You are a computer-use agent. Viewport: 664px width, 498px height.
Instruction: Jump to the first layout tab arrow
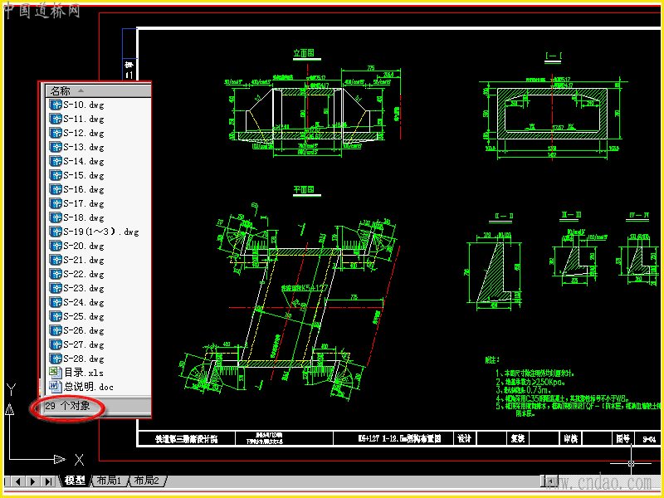[7, 481]
